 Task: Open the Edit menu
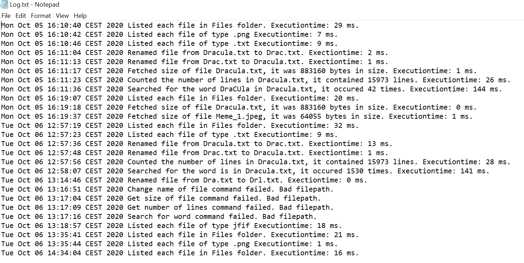click(21, 15)
